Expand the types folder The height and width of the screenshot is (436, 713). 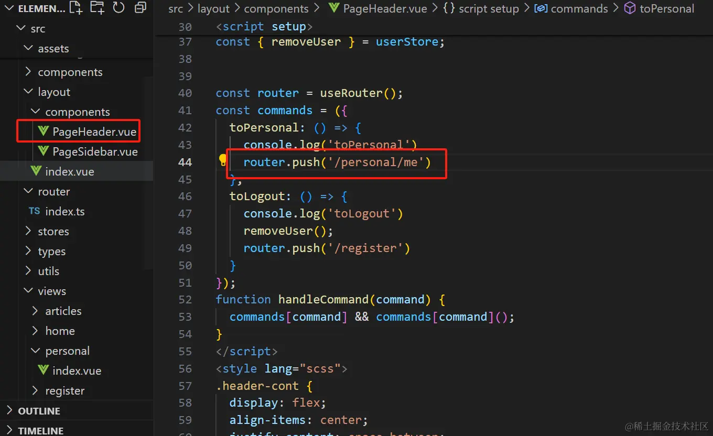click(x=28, y=251)
